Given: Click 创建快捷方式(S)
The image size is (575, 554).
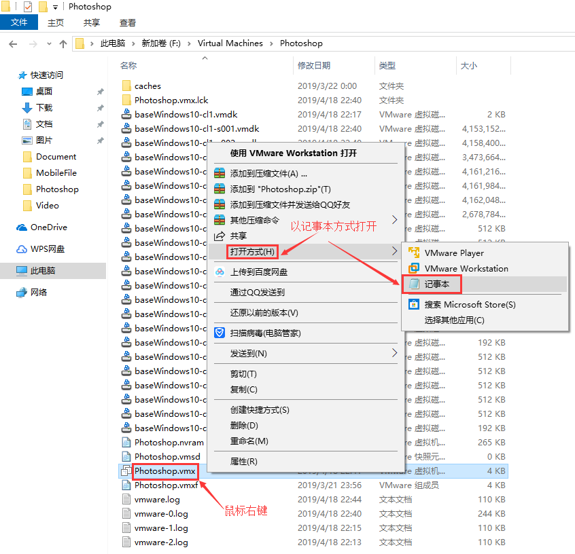Looking at the screenshot, I should click(x=259, y=409).
